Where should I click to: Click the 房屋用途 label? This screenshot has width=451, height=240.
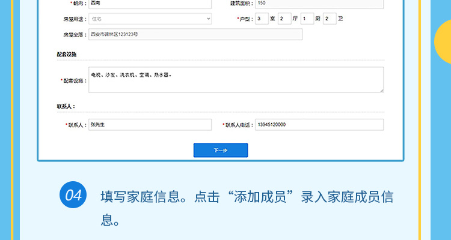coord(75,19)
